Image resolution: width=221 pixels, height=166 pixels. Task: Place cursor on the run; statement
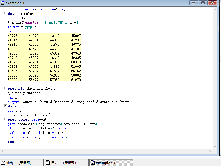(x=11, y=141)
